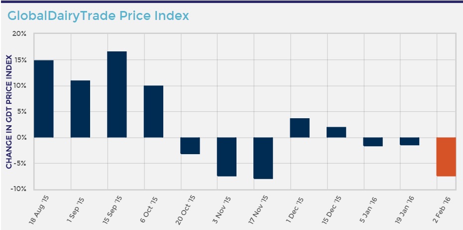This screenshot has width=463, height=230.
Task: Click the 18 Aug '15 bar
Action: [x=43, y=98]
